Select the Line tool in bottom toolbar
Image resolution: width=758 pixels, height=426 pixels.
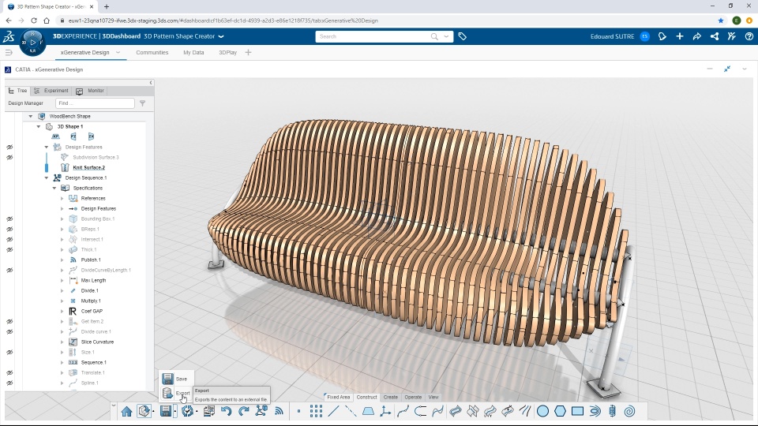point(333,411)
